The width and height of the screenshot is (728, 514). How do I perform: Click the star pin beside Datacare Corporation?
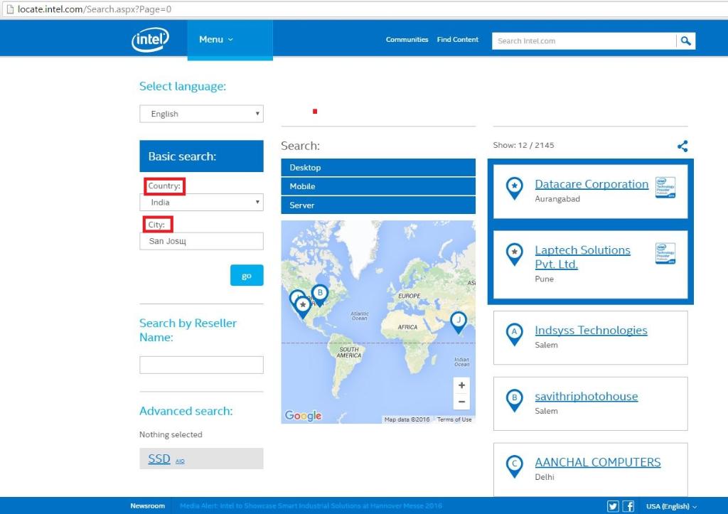point(515,188)
